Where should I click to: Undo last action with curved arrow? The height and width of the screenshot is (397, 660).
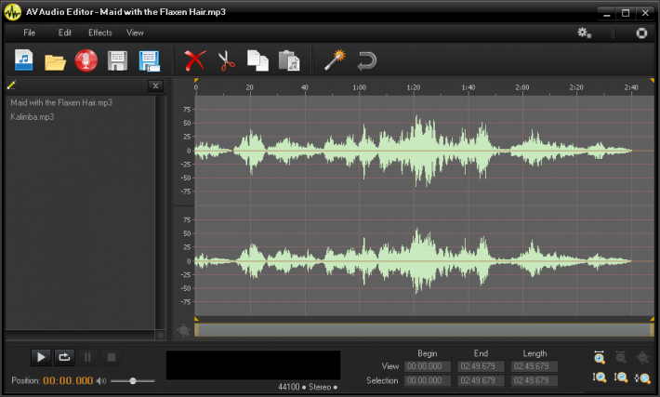(366, 60)
